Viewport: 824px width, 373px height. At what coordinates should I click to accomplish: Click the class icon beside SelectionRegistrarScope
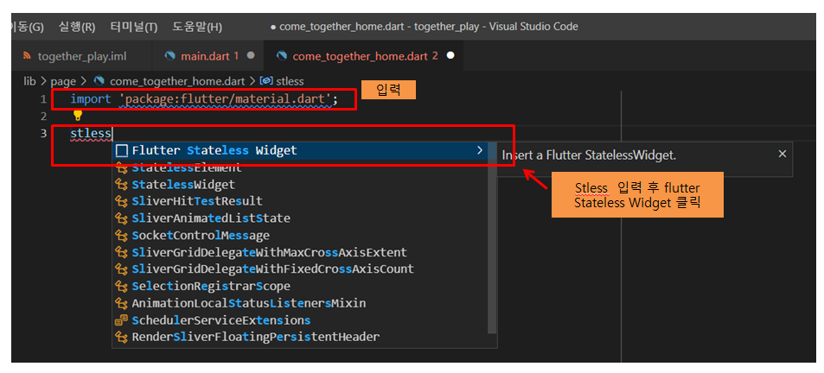(x=122, y=287)
